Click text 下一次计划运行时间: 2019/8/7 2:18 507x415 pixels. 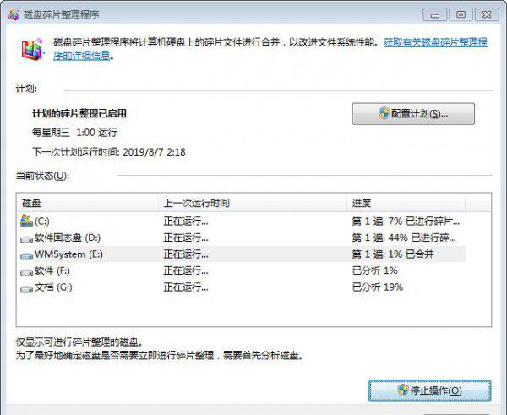tap(109, 151)
